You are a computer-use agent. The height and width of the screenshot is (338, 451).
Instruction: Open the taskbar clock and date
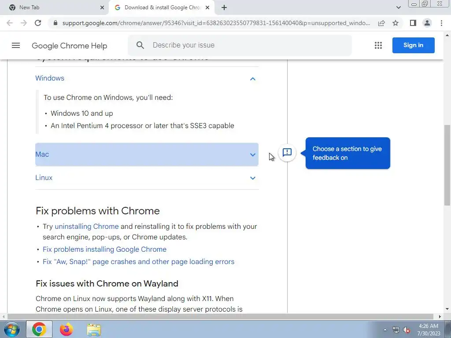click(429, 330)
